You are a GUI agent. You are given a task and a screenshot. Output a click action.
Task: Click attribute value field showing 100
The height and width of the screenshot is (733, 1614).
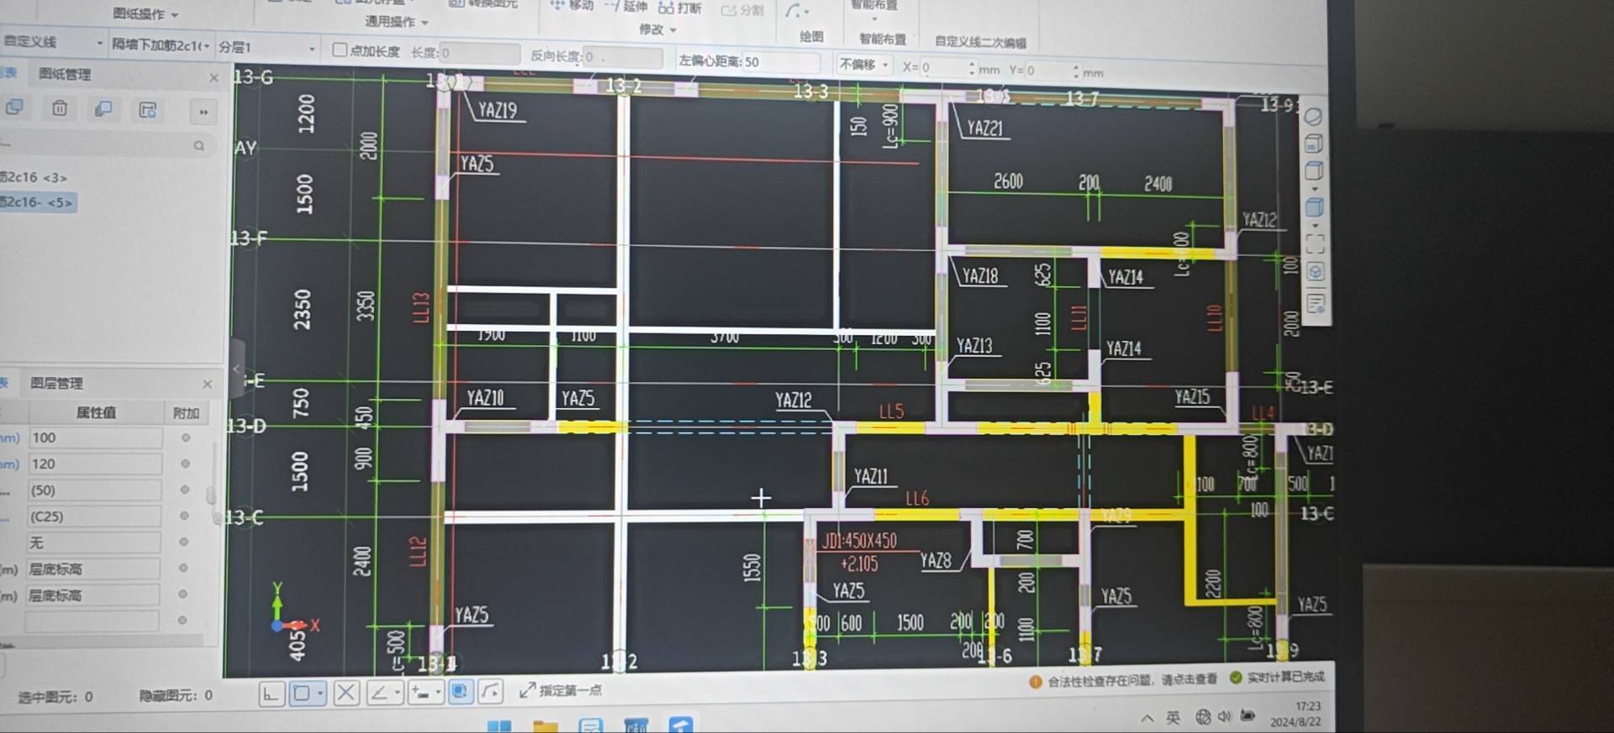[95, 437]
